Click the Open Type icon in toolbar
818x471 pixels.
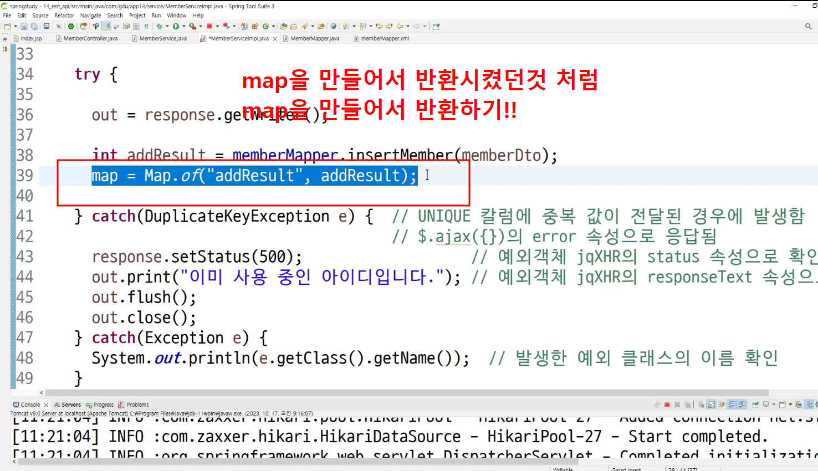pos(283,26)
